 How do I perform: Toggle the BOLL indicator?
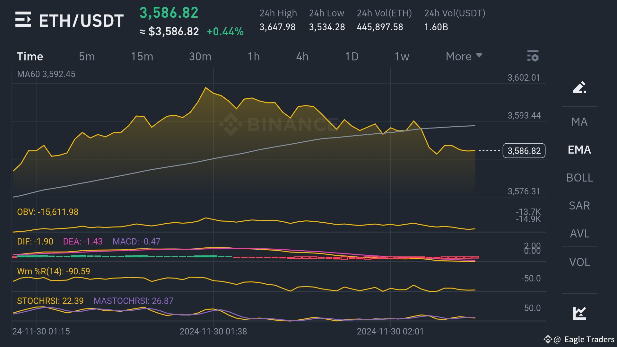pyautogui.click(x=579, y=178)
